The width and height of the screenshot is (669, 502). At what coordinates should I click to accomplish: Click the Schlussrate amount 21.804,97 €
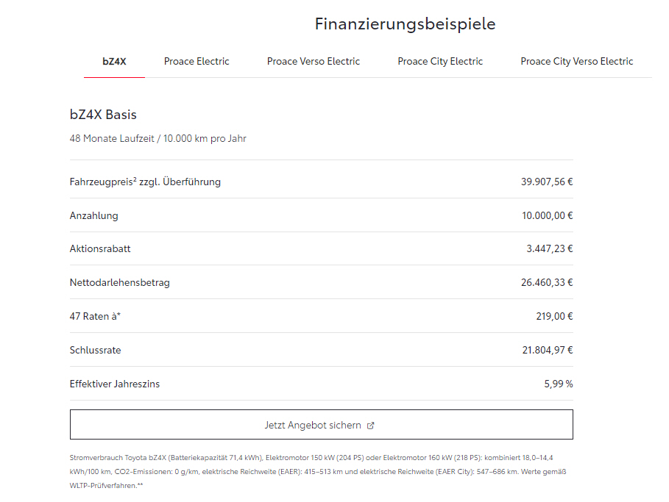pyautogui.click(x=547, y=351)
